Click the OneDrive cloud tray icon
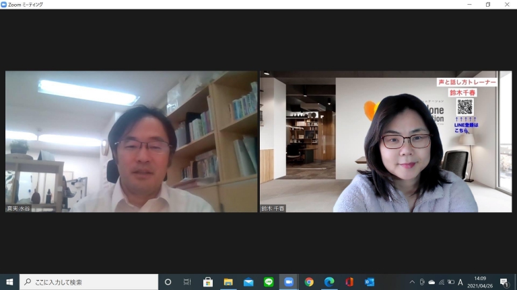517x290 pixels. [x=432, y=282]
